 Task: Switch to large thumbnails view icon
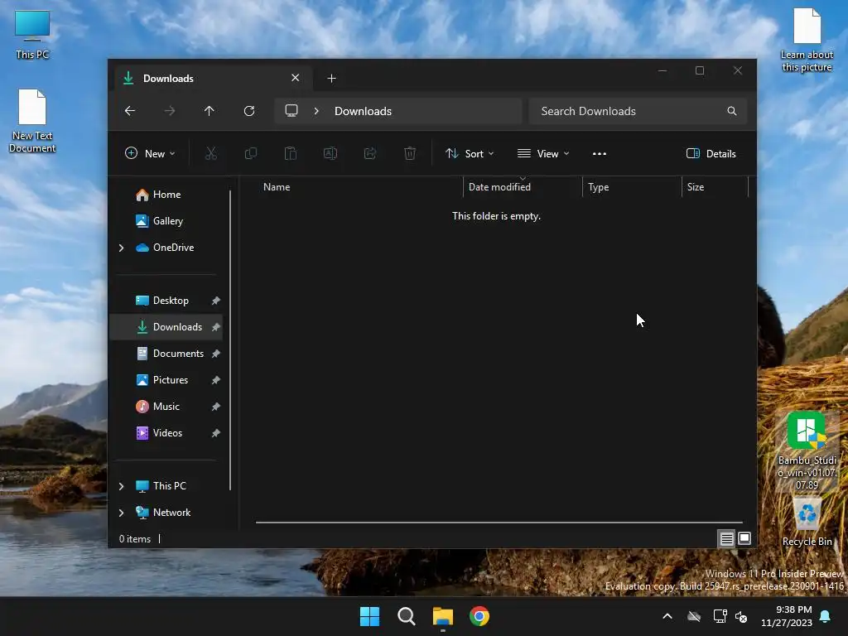744,538
